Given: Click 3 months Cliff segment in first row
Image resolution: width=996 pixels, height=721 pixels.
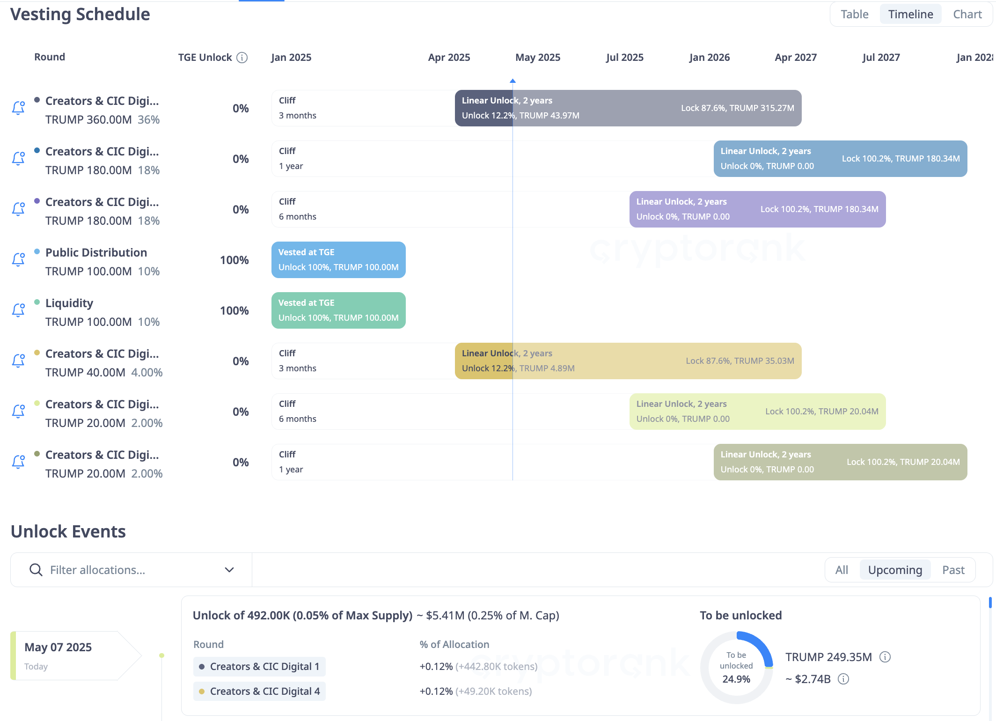Looking at the screenshot, I should (x=363, y=108).
